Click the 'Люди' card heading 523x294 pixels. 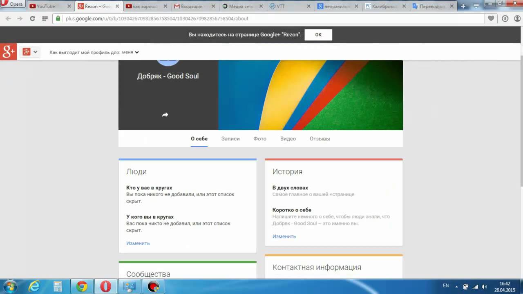136,172
